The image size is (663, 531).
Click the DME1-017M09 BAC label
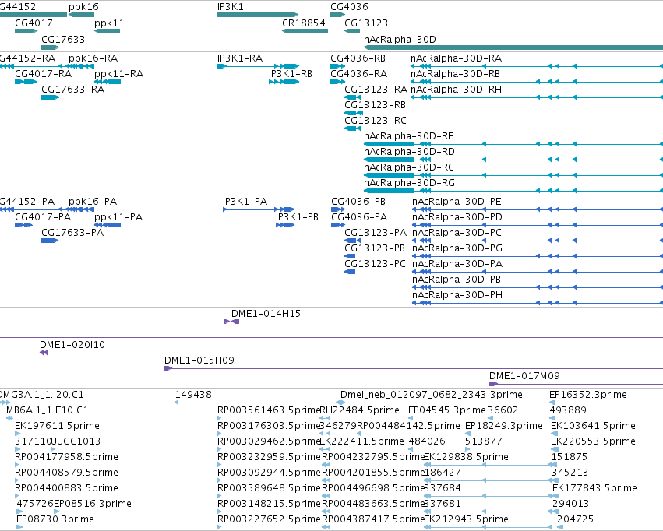point(525,376)
